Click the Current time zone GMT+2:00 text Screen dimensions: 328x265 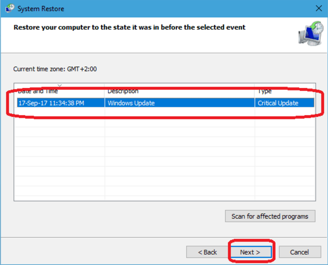(x=55, y=69)
